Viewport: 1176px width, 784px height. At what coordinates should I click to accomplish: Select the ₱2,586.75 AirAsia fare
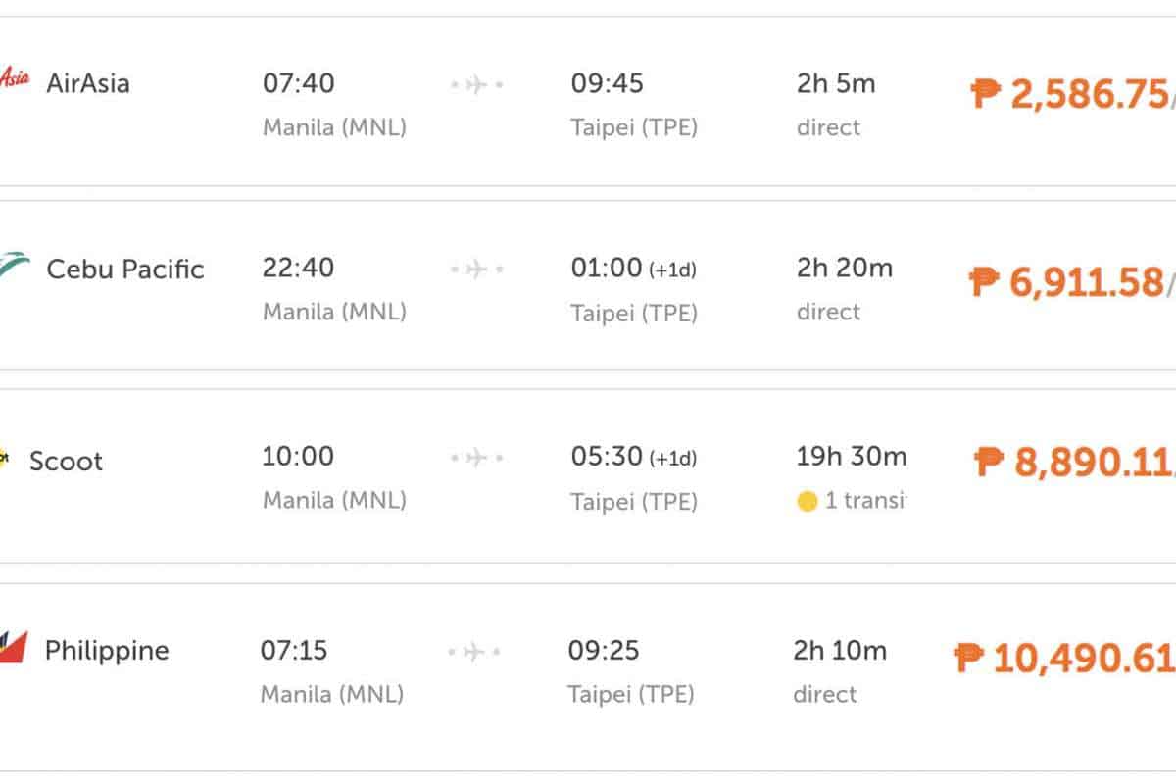click(1072, 94)
